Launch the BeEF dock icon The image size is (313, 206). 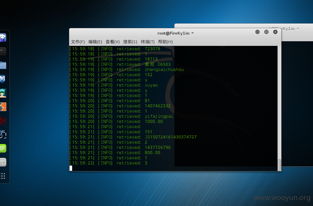pos(3,134)
